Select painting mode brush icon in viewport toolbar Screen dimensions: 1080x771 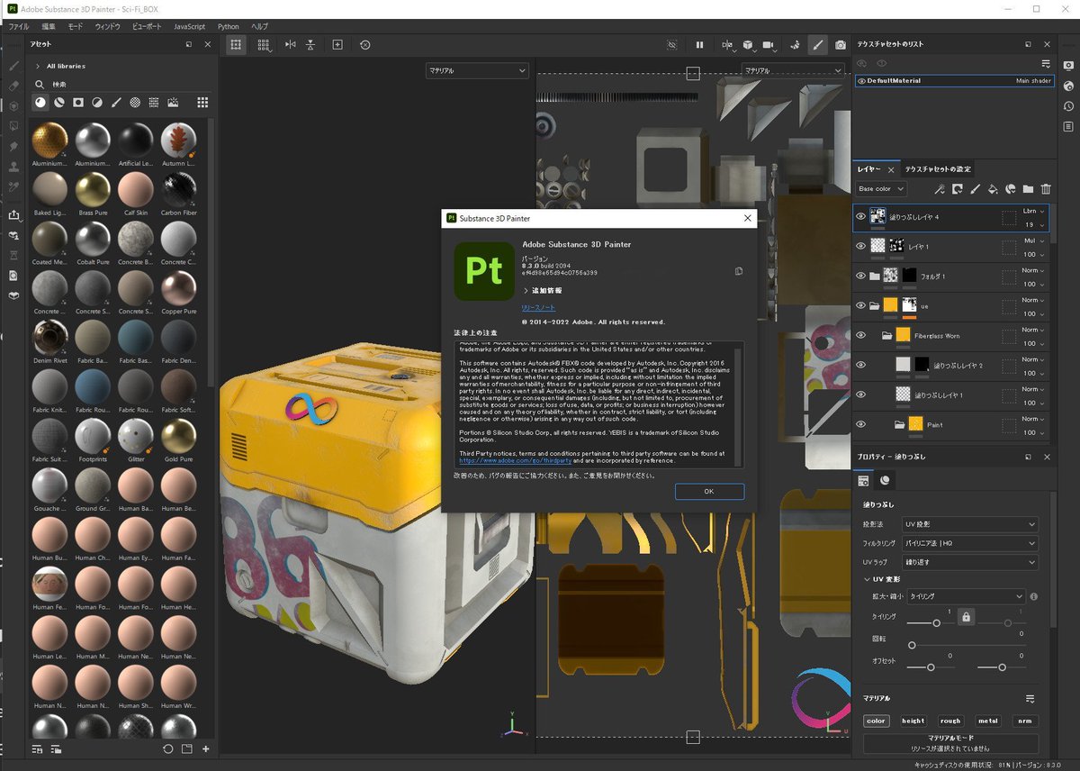pos(817,44)
